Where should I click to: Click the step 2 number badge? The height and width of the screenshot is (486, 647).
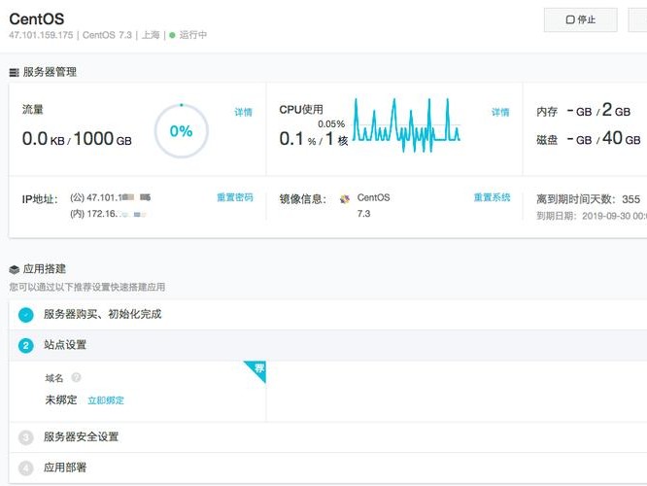pyautogui.click(x=26, y=346)
